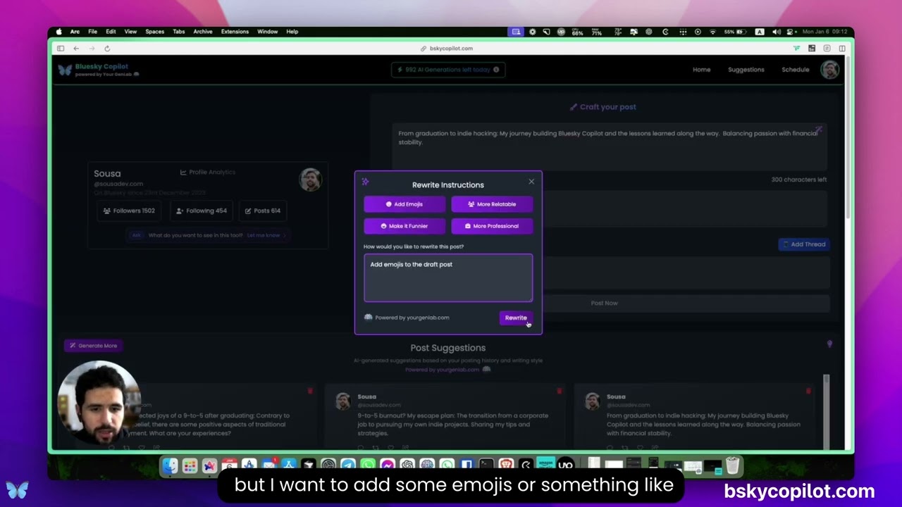This screenshot has height=507, width=902.
Task: View the Posts 614 stat
Action: tap(263, 211)
